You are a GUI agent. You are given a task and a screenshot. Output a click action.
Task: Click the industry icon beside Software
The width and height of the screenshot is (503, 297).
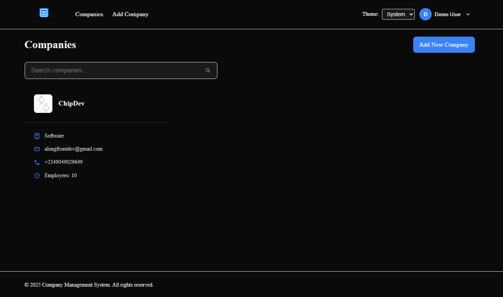(37, 136)
